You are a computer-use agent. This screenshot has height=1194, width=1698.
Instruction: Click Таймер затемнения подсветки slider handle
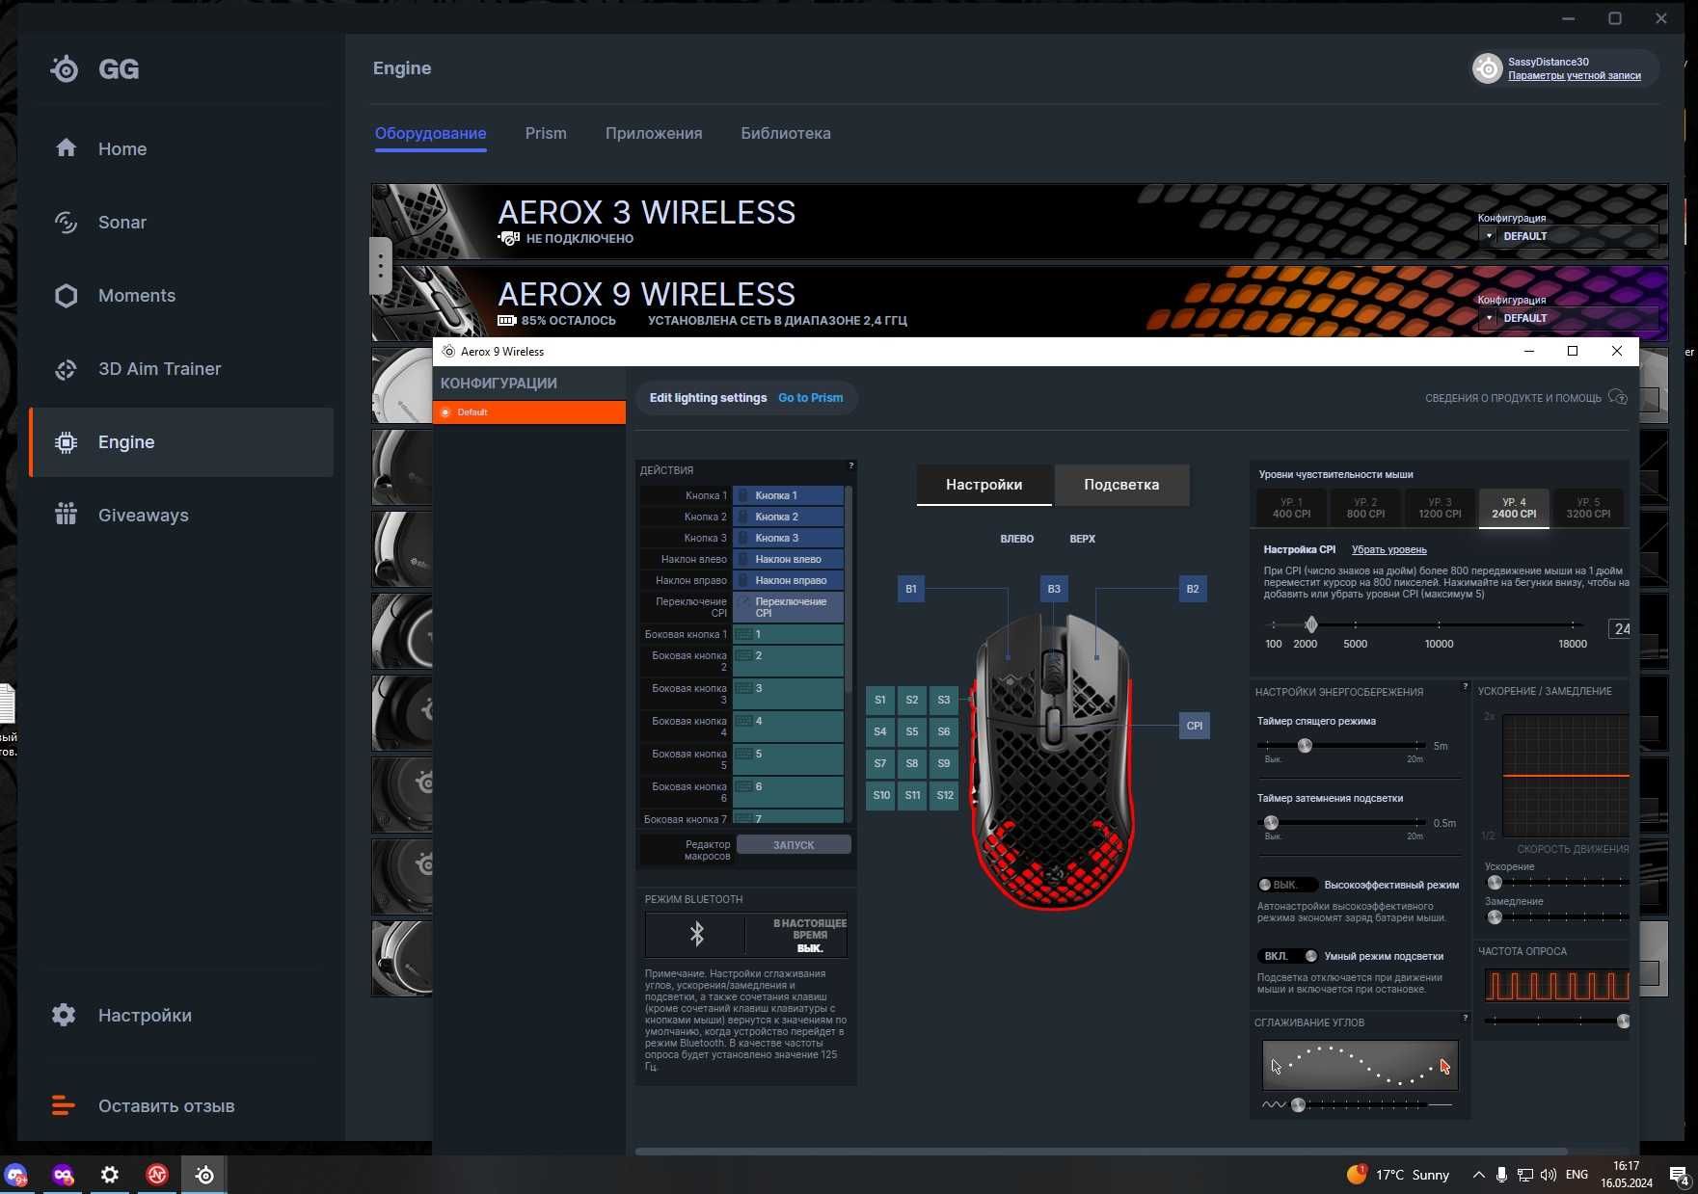[x=1271, y=822]
